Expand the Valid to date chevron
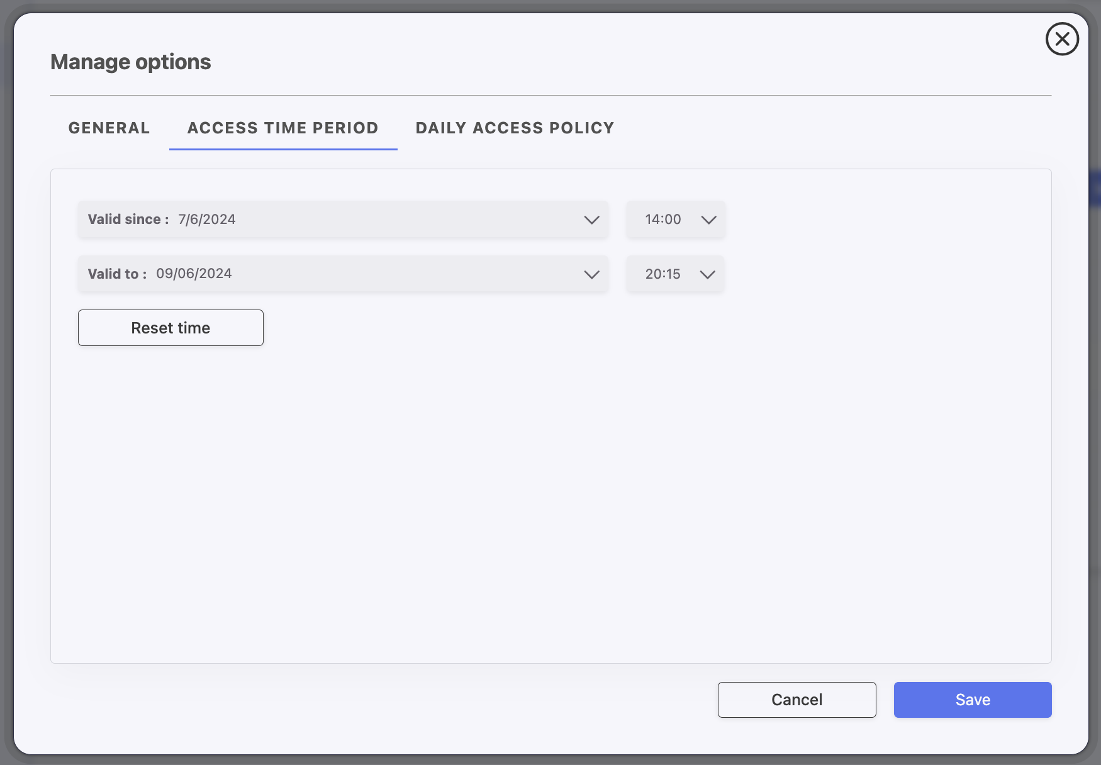The width and height of the screenshot is (1101, 765). [591, 274]
